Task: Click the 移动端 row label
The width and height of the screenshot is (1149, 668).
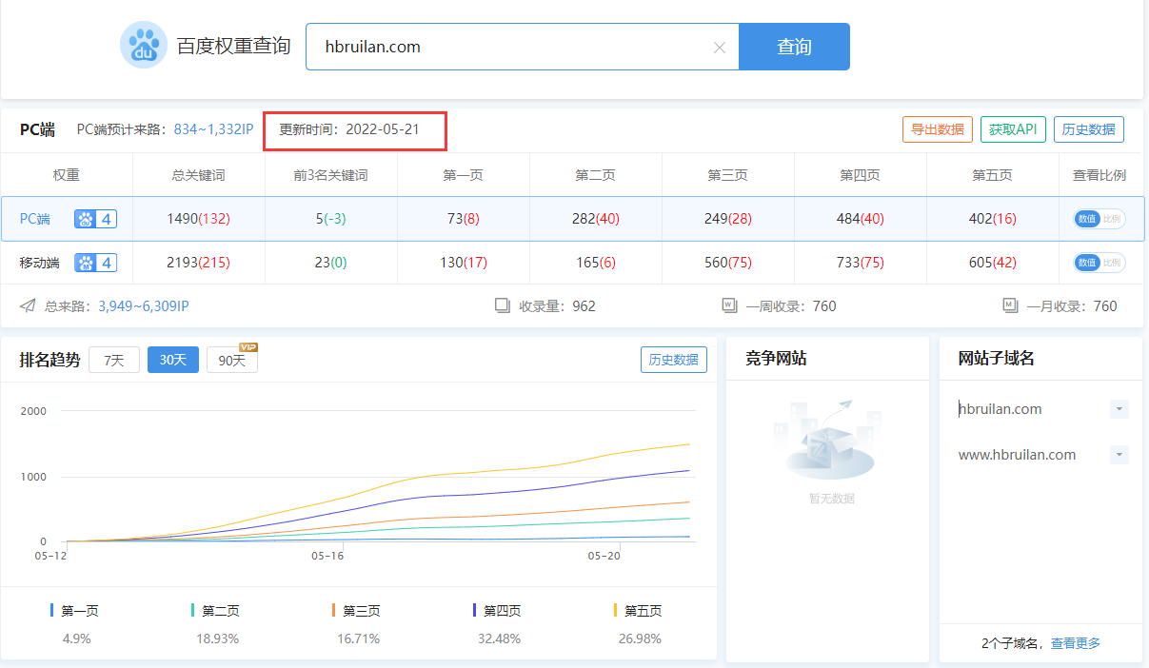Action: point(40,263)
